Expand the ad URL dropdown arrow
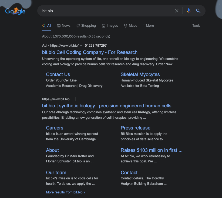This screenshot has width=222, height=198. 81,46
